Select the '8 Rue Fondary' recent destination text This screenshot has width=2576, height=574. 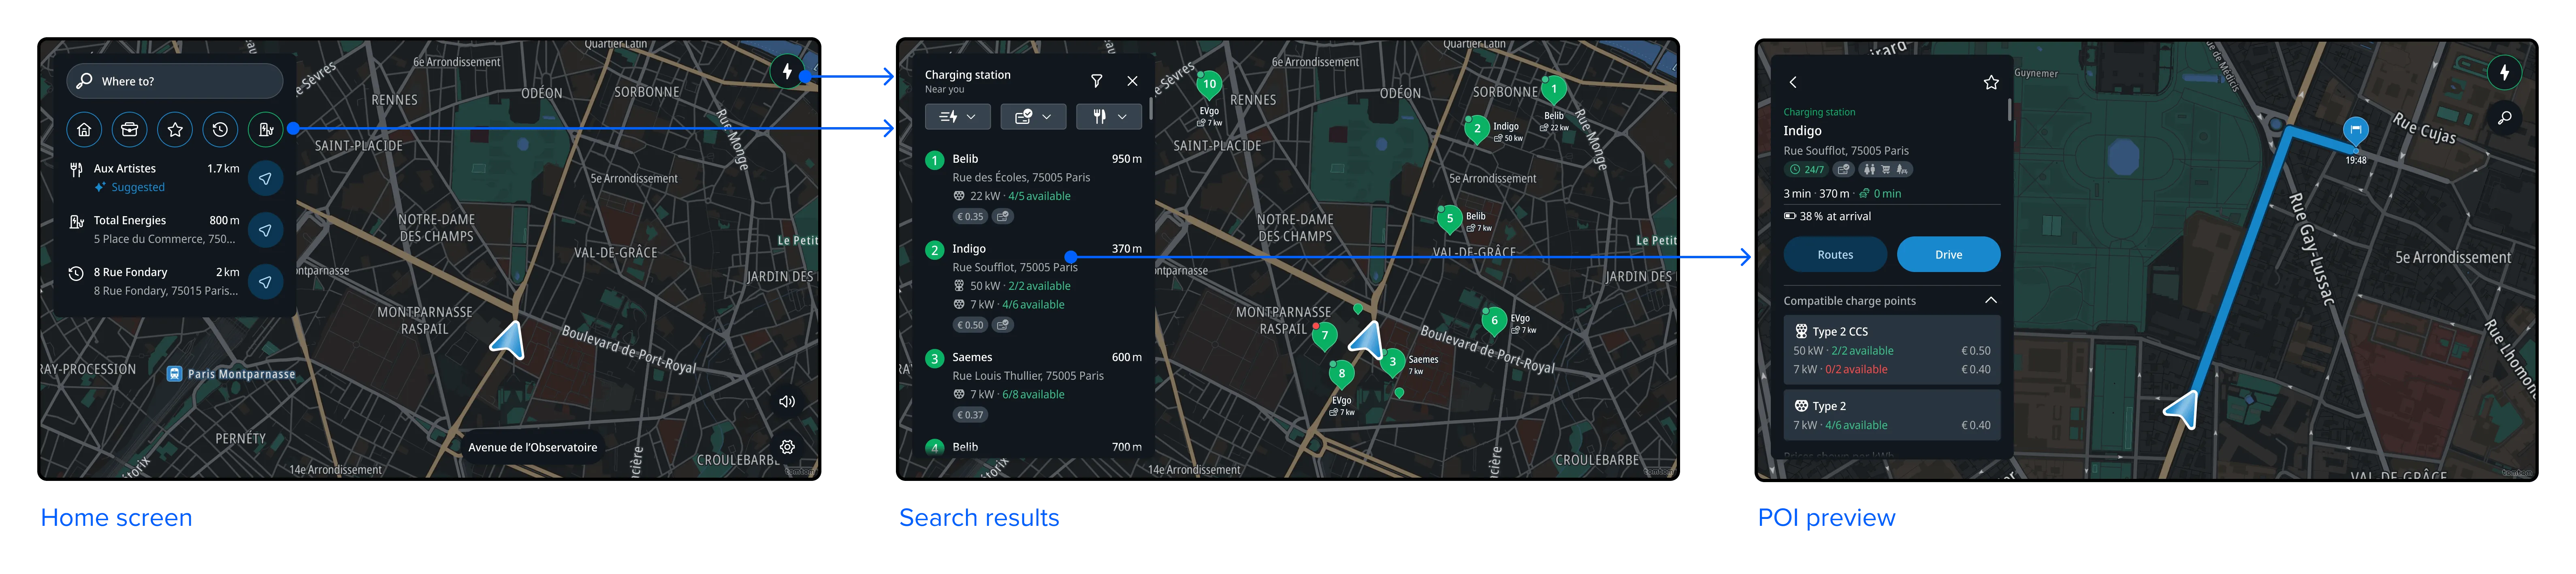point(130,273)
